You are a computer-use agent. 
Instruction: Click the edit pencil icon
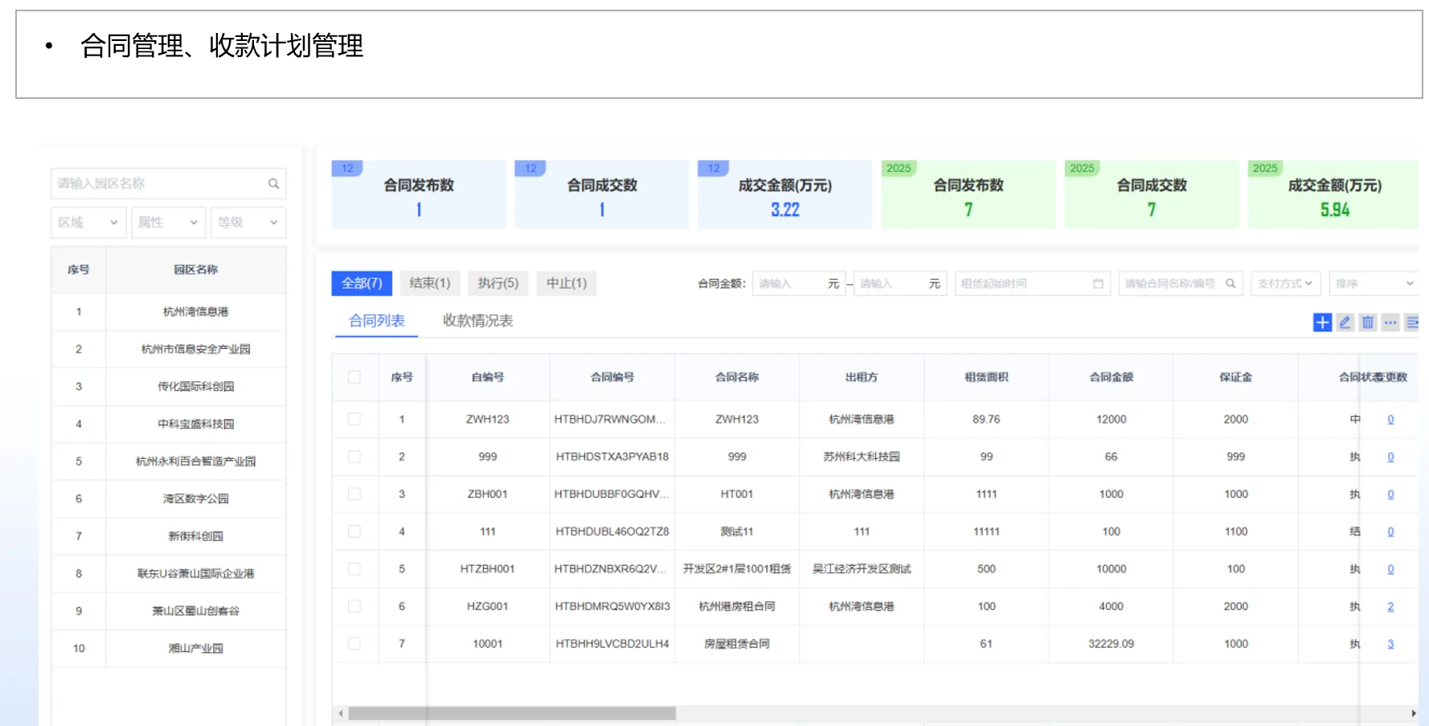coord(1345,322)
